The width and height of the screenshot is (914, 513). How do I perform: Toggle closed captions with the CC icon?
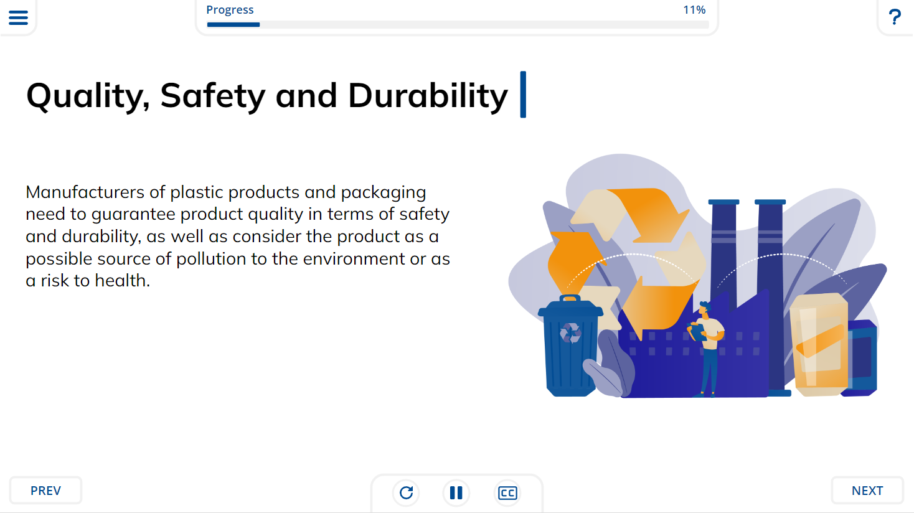(x=507, y=492)
